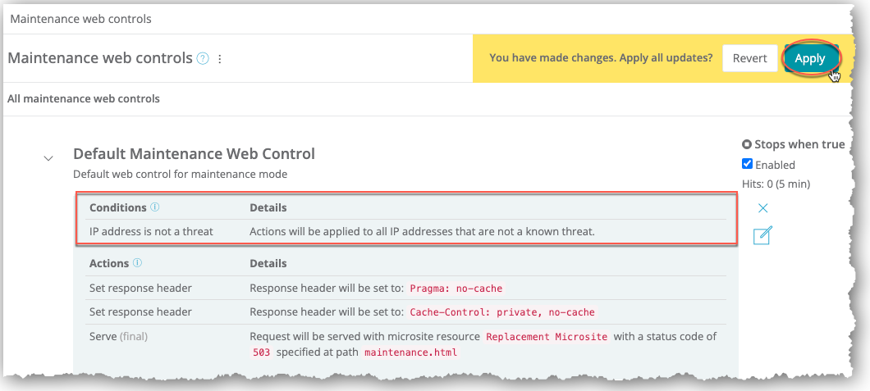Click the help icon beside Maintenance web controls heading
This screenshot has width=870, height=391.
click(203, 59)
